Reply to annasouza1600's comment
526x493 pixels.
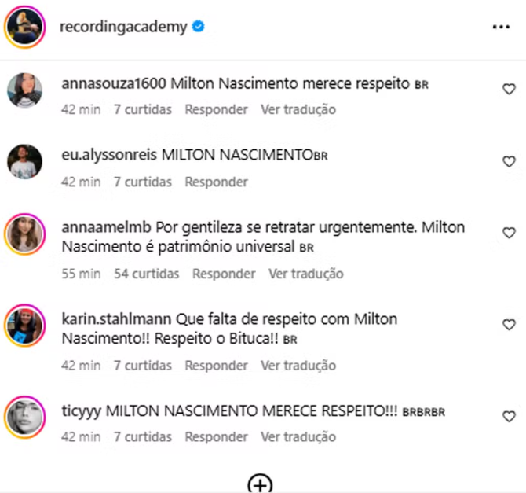pyautogui.click(x=216, y=109)
